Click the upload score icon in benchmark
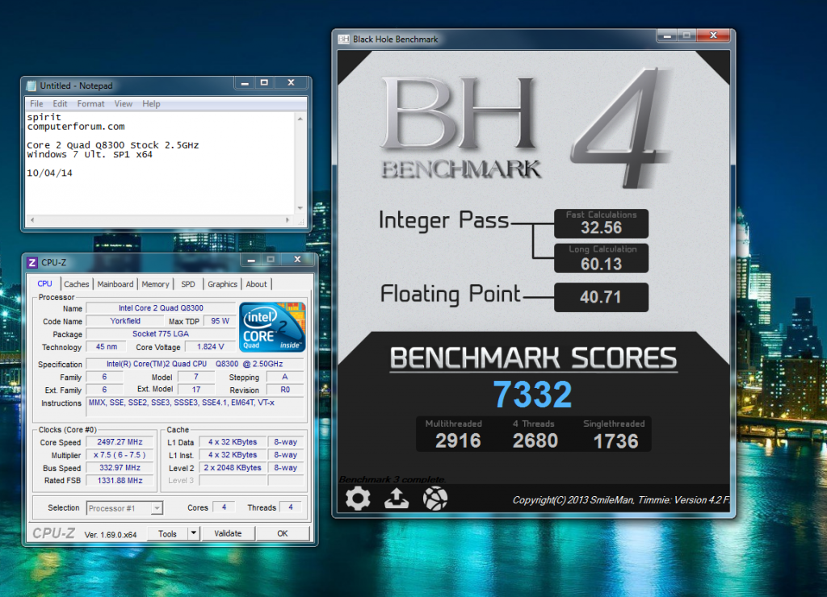 [x=396, y=498]
